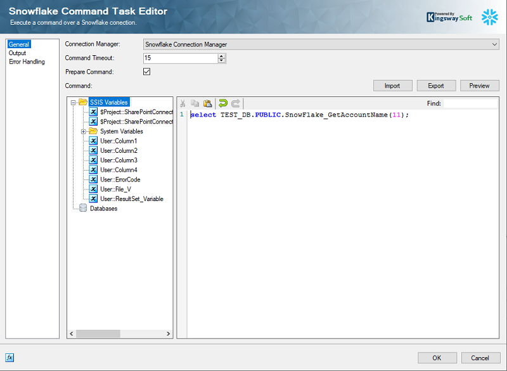The width and height of the screenshot is (507, 371).
Task: Select the General page
Action: tap(19, 44)
